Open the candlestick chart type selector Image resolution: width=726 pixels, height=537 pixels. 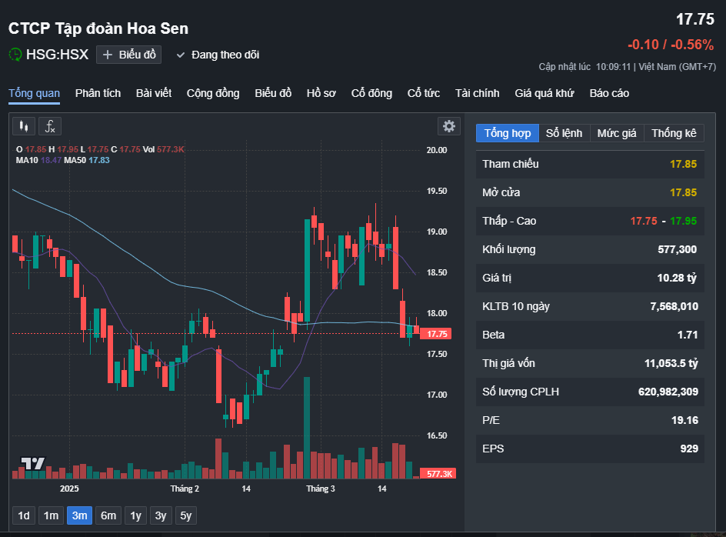tap(24, 126)
